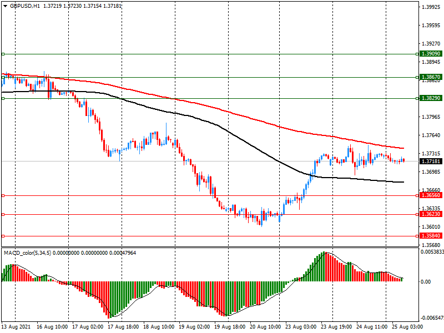Click the MACD scale 0.00 value
The image size is (444, 333).
(426, 282)
